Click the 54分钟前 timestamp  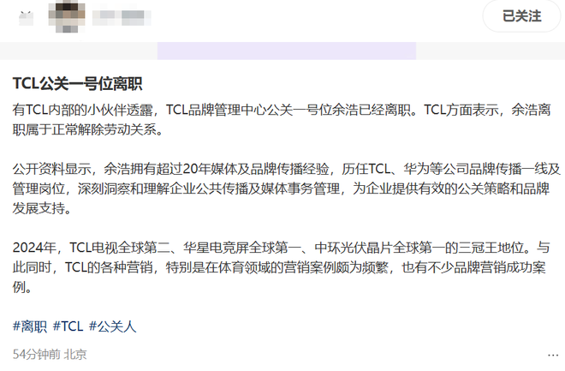pyautogui.click(x=37, y=355)
